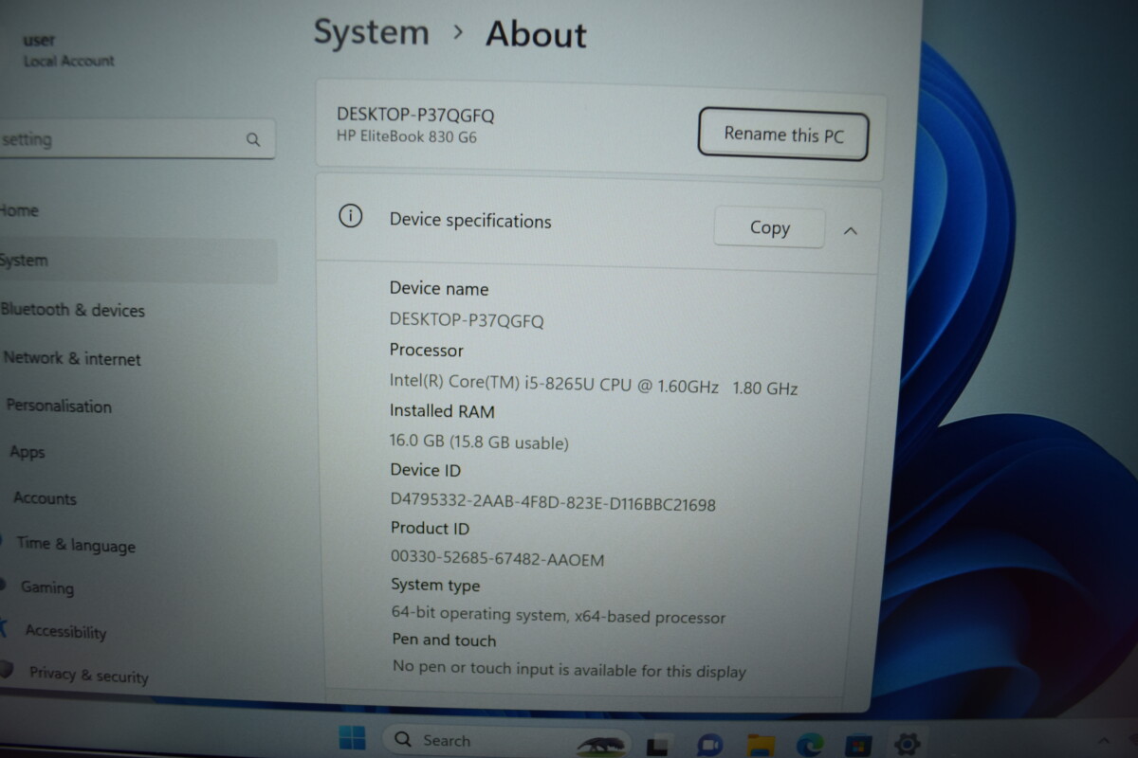Click the 64-bit operating system value
1138x758 pixels.
[x=559, y=616]
